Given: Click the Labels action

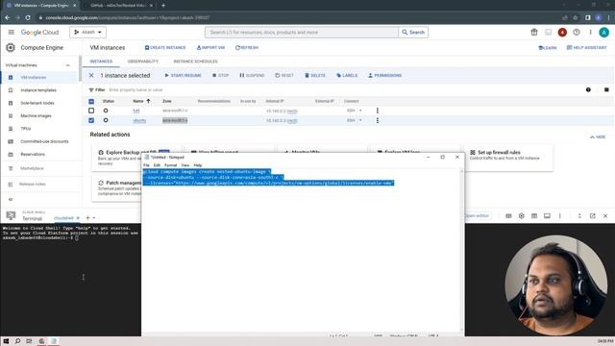Looking at the screenshot, I should 347,75.
